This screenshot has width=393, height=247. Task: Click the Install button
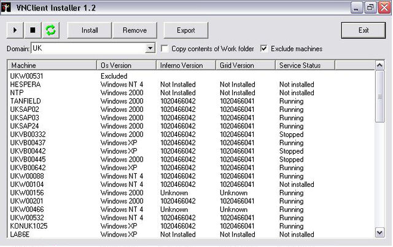coord(90,30)
